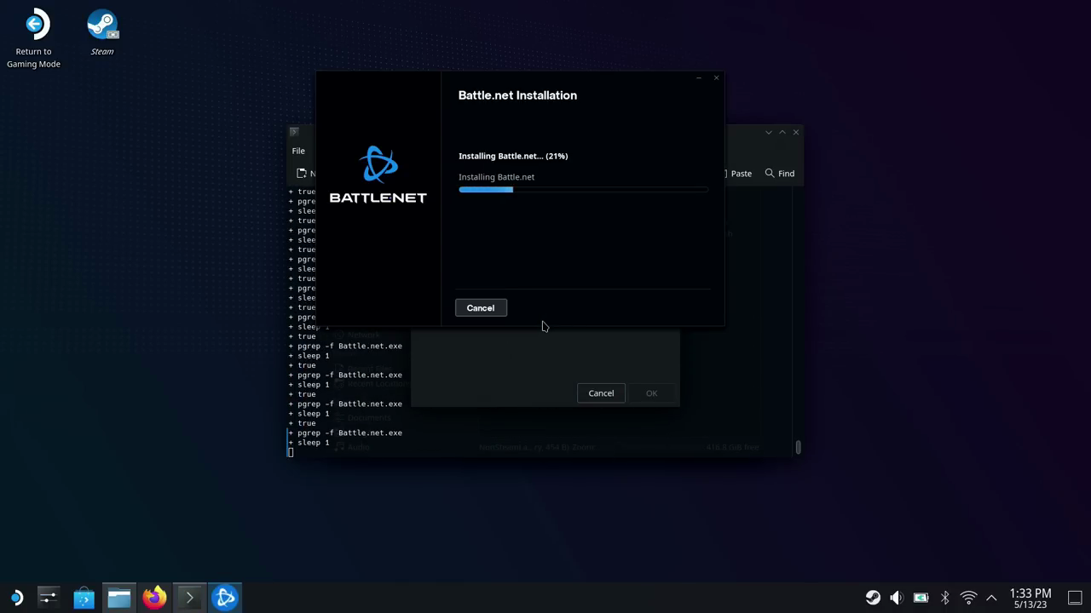The image size is (1091, 613).
Task: Click the Steam tray icon
Action: pyautogui.click(x=873, y=598)
